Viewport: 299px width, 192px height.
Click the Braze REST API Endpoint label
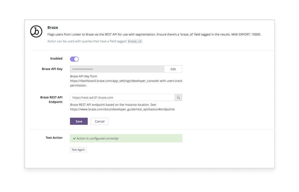[52, 100]
